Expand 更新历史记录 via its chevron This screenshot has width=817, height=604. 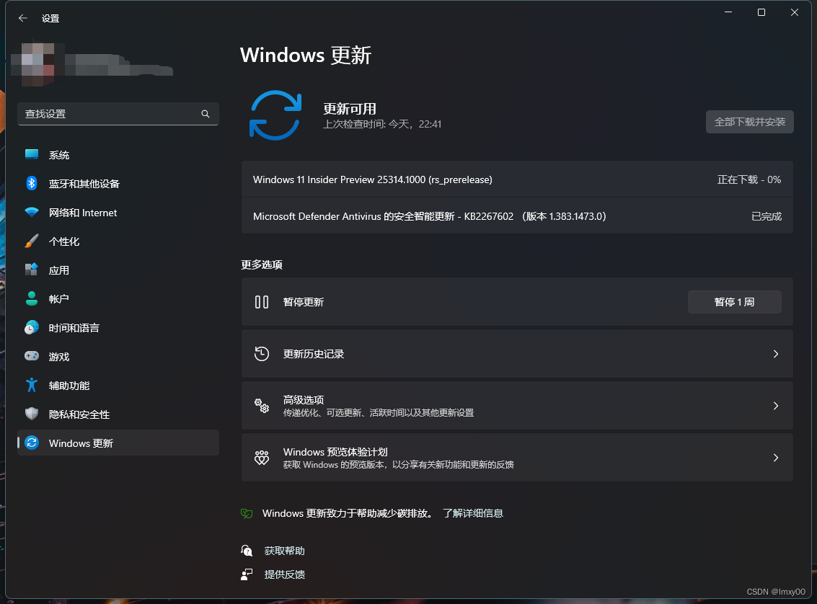776,354
